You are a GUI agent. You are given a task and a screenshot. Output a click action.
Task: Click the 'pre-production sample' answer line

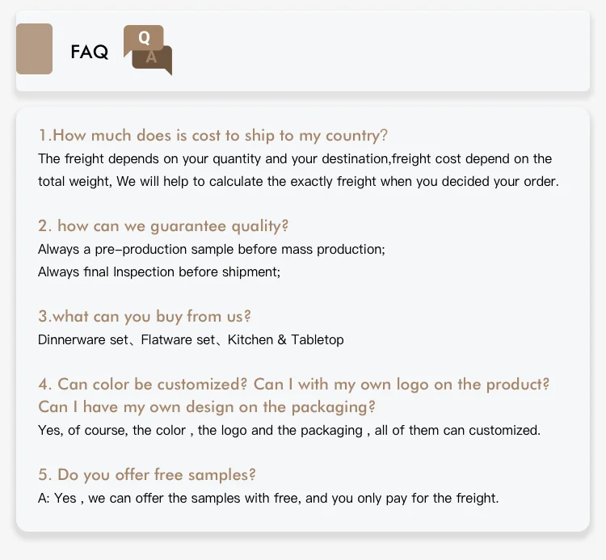click(211, 250)
